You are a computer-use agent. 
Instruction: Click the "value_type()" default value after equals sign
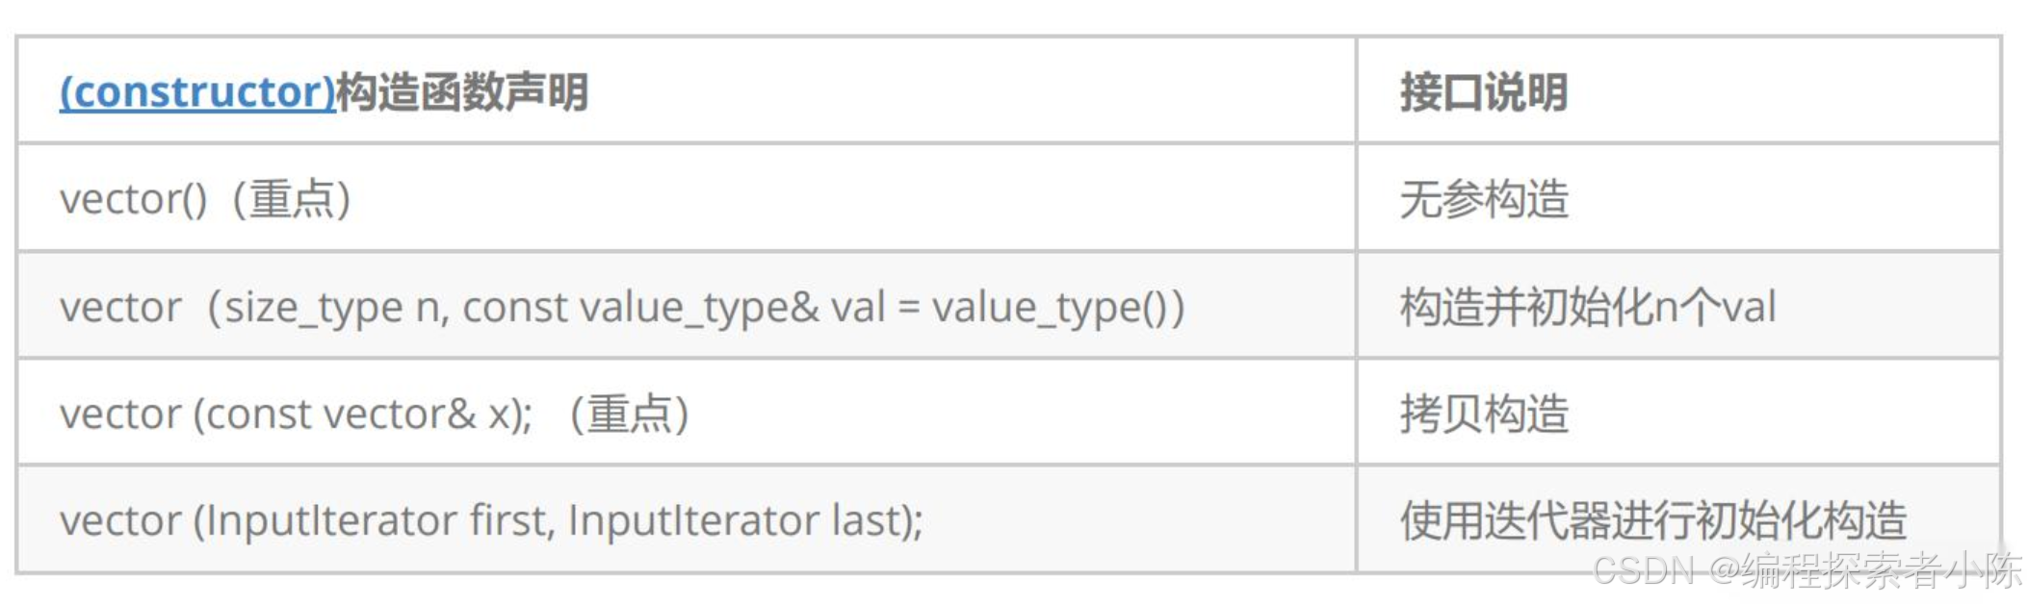pyautogui.click(x=1050, y=308)
